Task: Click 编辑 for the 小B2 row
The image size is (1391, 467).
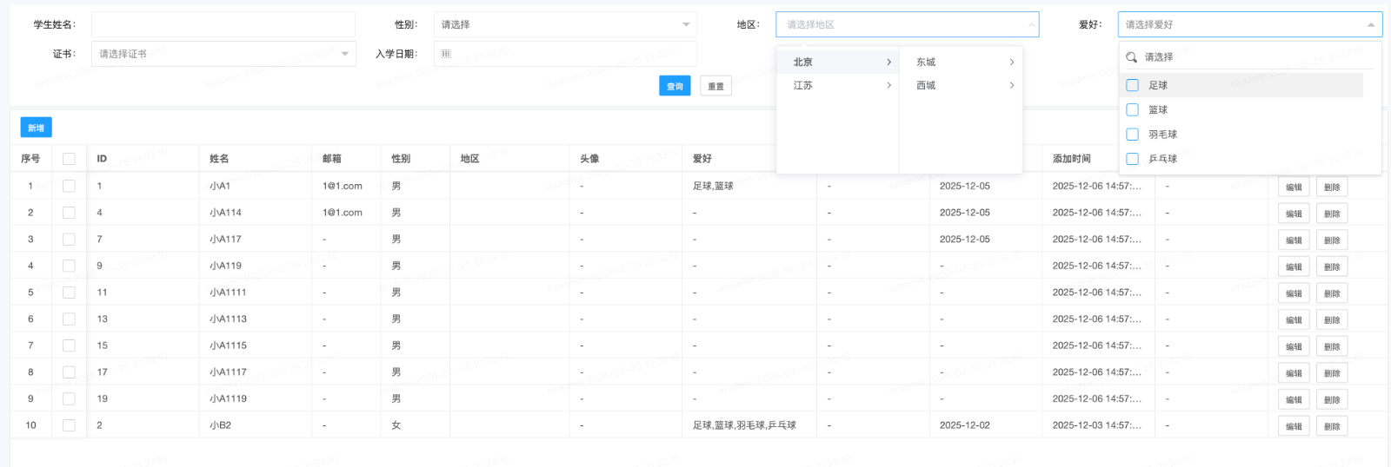Action: [x=1294, y=426]
